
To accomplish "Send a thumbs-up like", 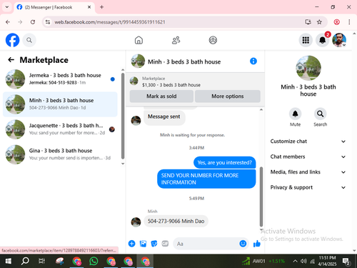I will tap(257, 244).
